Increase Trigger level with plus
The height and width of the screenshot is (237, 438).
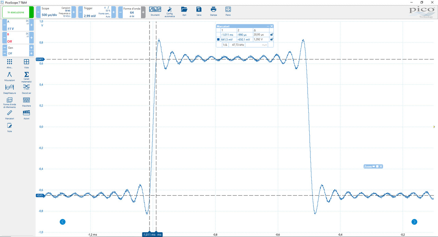coord(114,12)
